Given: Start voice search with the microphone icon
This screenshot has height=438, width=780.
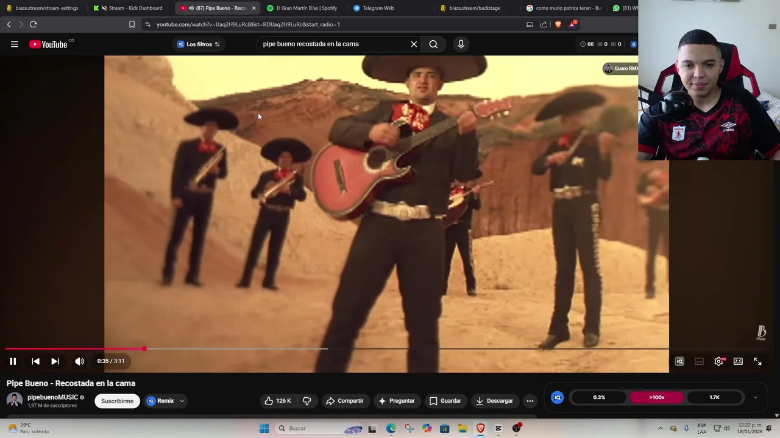Looking at the screenshot, I should point(461,44).
